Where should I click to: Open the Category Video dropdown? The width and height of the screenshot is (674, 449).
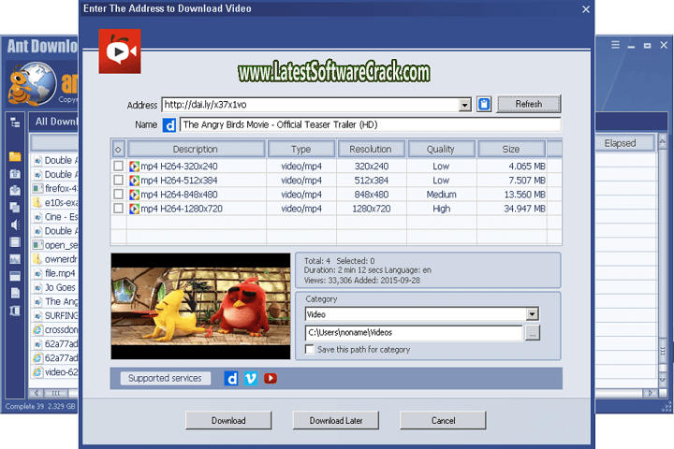click(532, 314)
